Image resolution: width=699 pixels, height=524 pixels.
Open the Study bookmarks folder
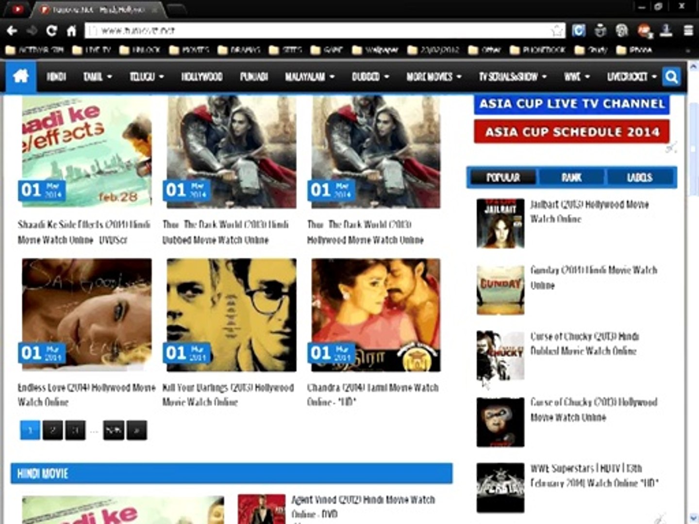point(591,49)
